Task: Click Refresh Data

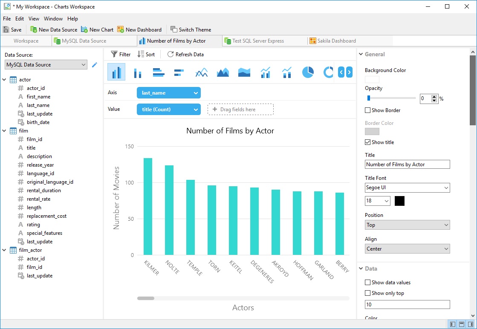Action: click(185, 55)
